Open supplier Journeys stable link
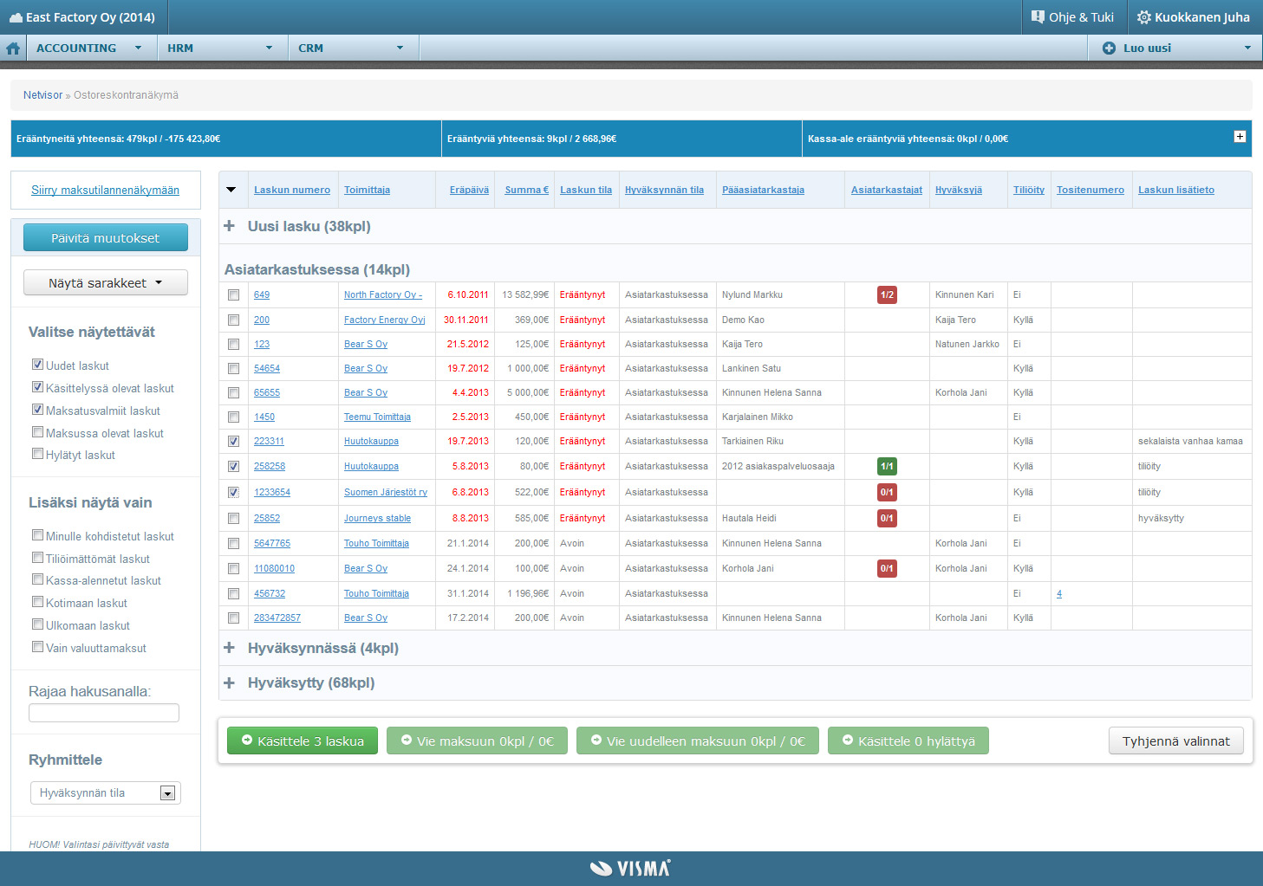The width and height of the screenshot is (1263, 886). (x=377, y=518)
